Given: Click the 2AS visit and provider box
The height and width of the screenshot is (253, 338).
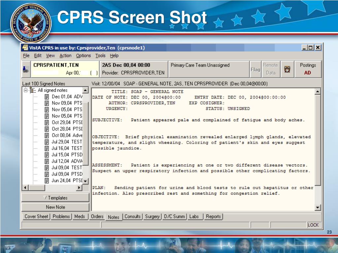Looking at the screenshot, I should coord(134,69).
